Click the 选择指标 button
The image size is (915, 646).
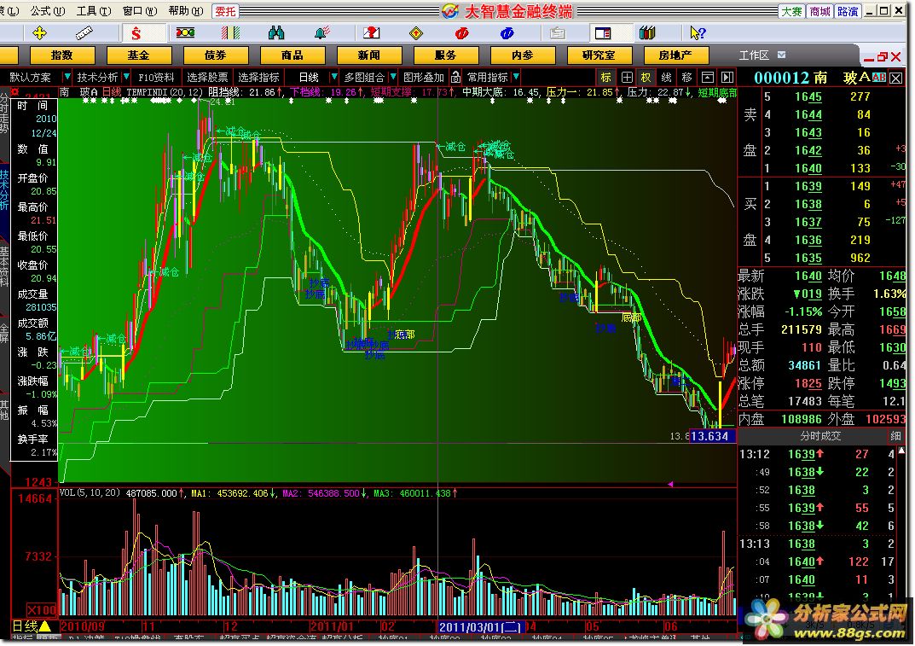tap(258, 77)
